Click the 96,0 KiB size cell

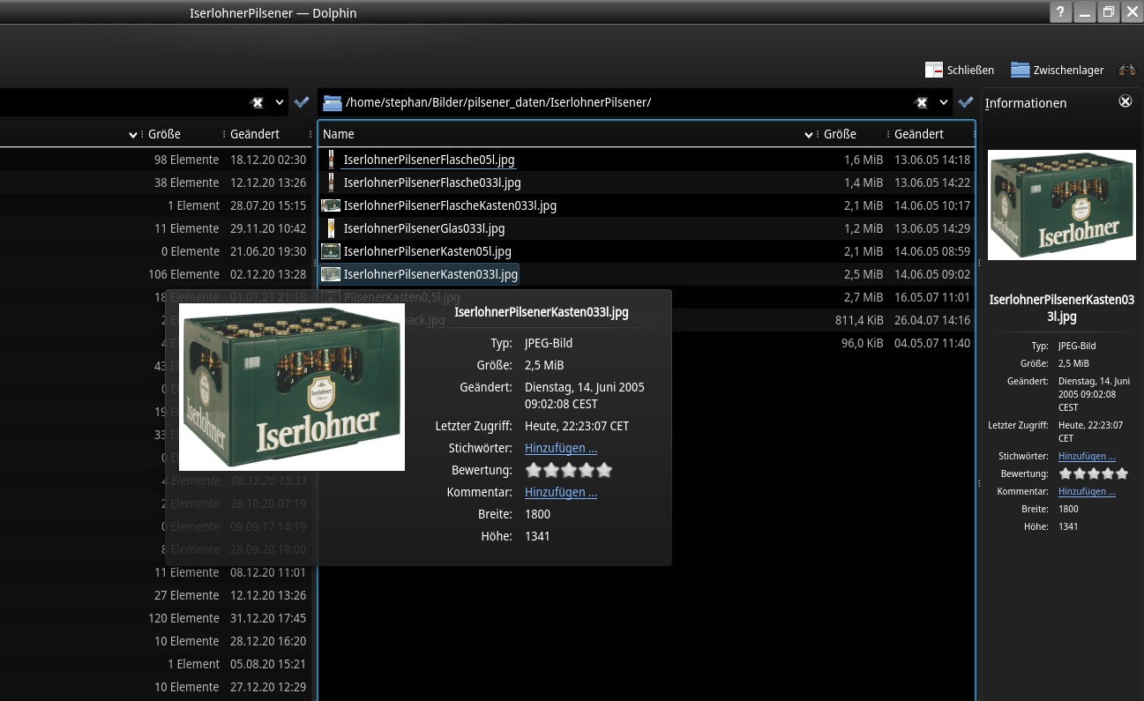(863, 343)
